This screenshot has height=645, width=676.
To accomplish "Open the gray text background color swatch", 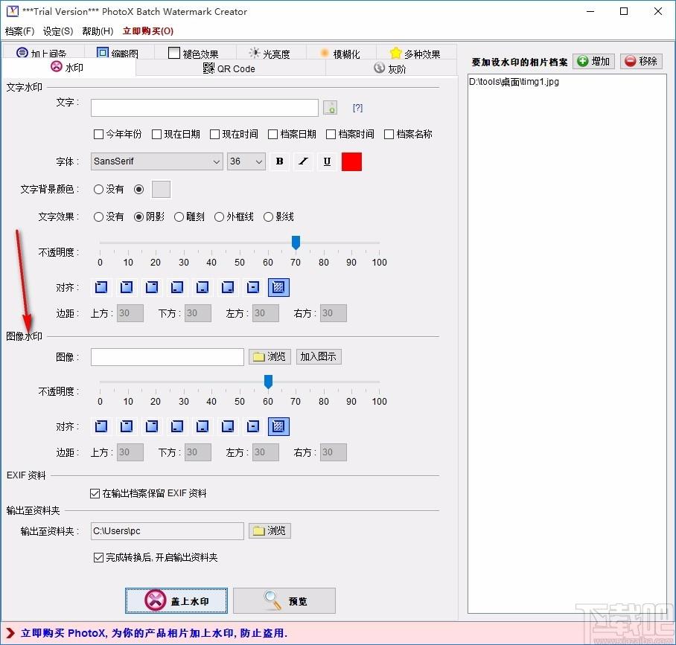I will coord(161,189).
